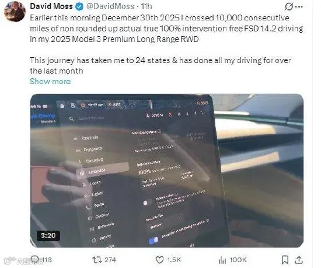Click the 3:20 video duration badge
The height and width of the screenshot is (268, 321).
[x=48, y=235]
